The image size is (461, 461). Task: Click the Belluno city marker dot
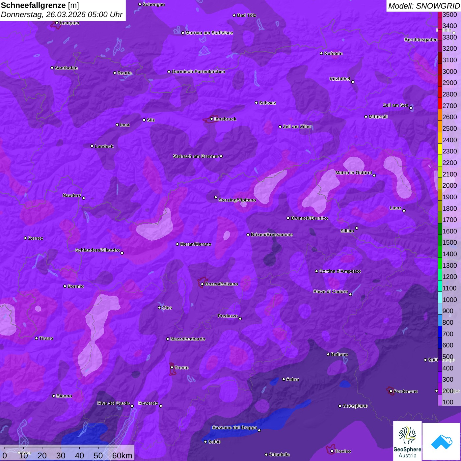coord(328,354)
